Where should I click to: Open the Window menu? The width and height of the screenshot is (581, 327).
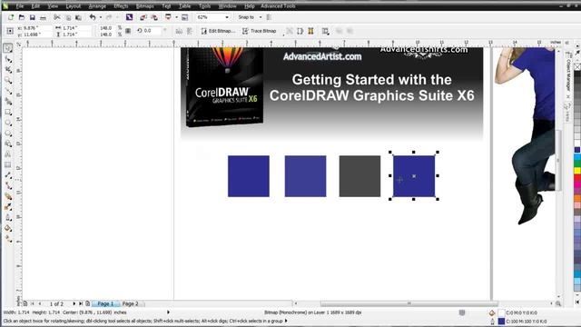[x=227, y=6]
